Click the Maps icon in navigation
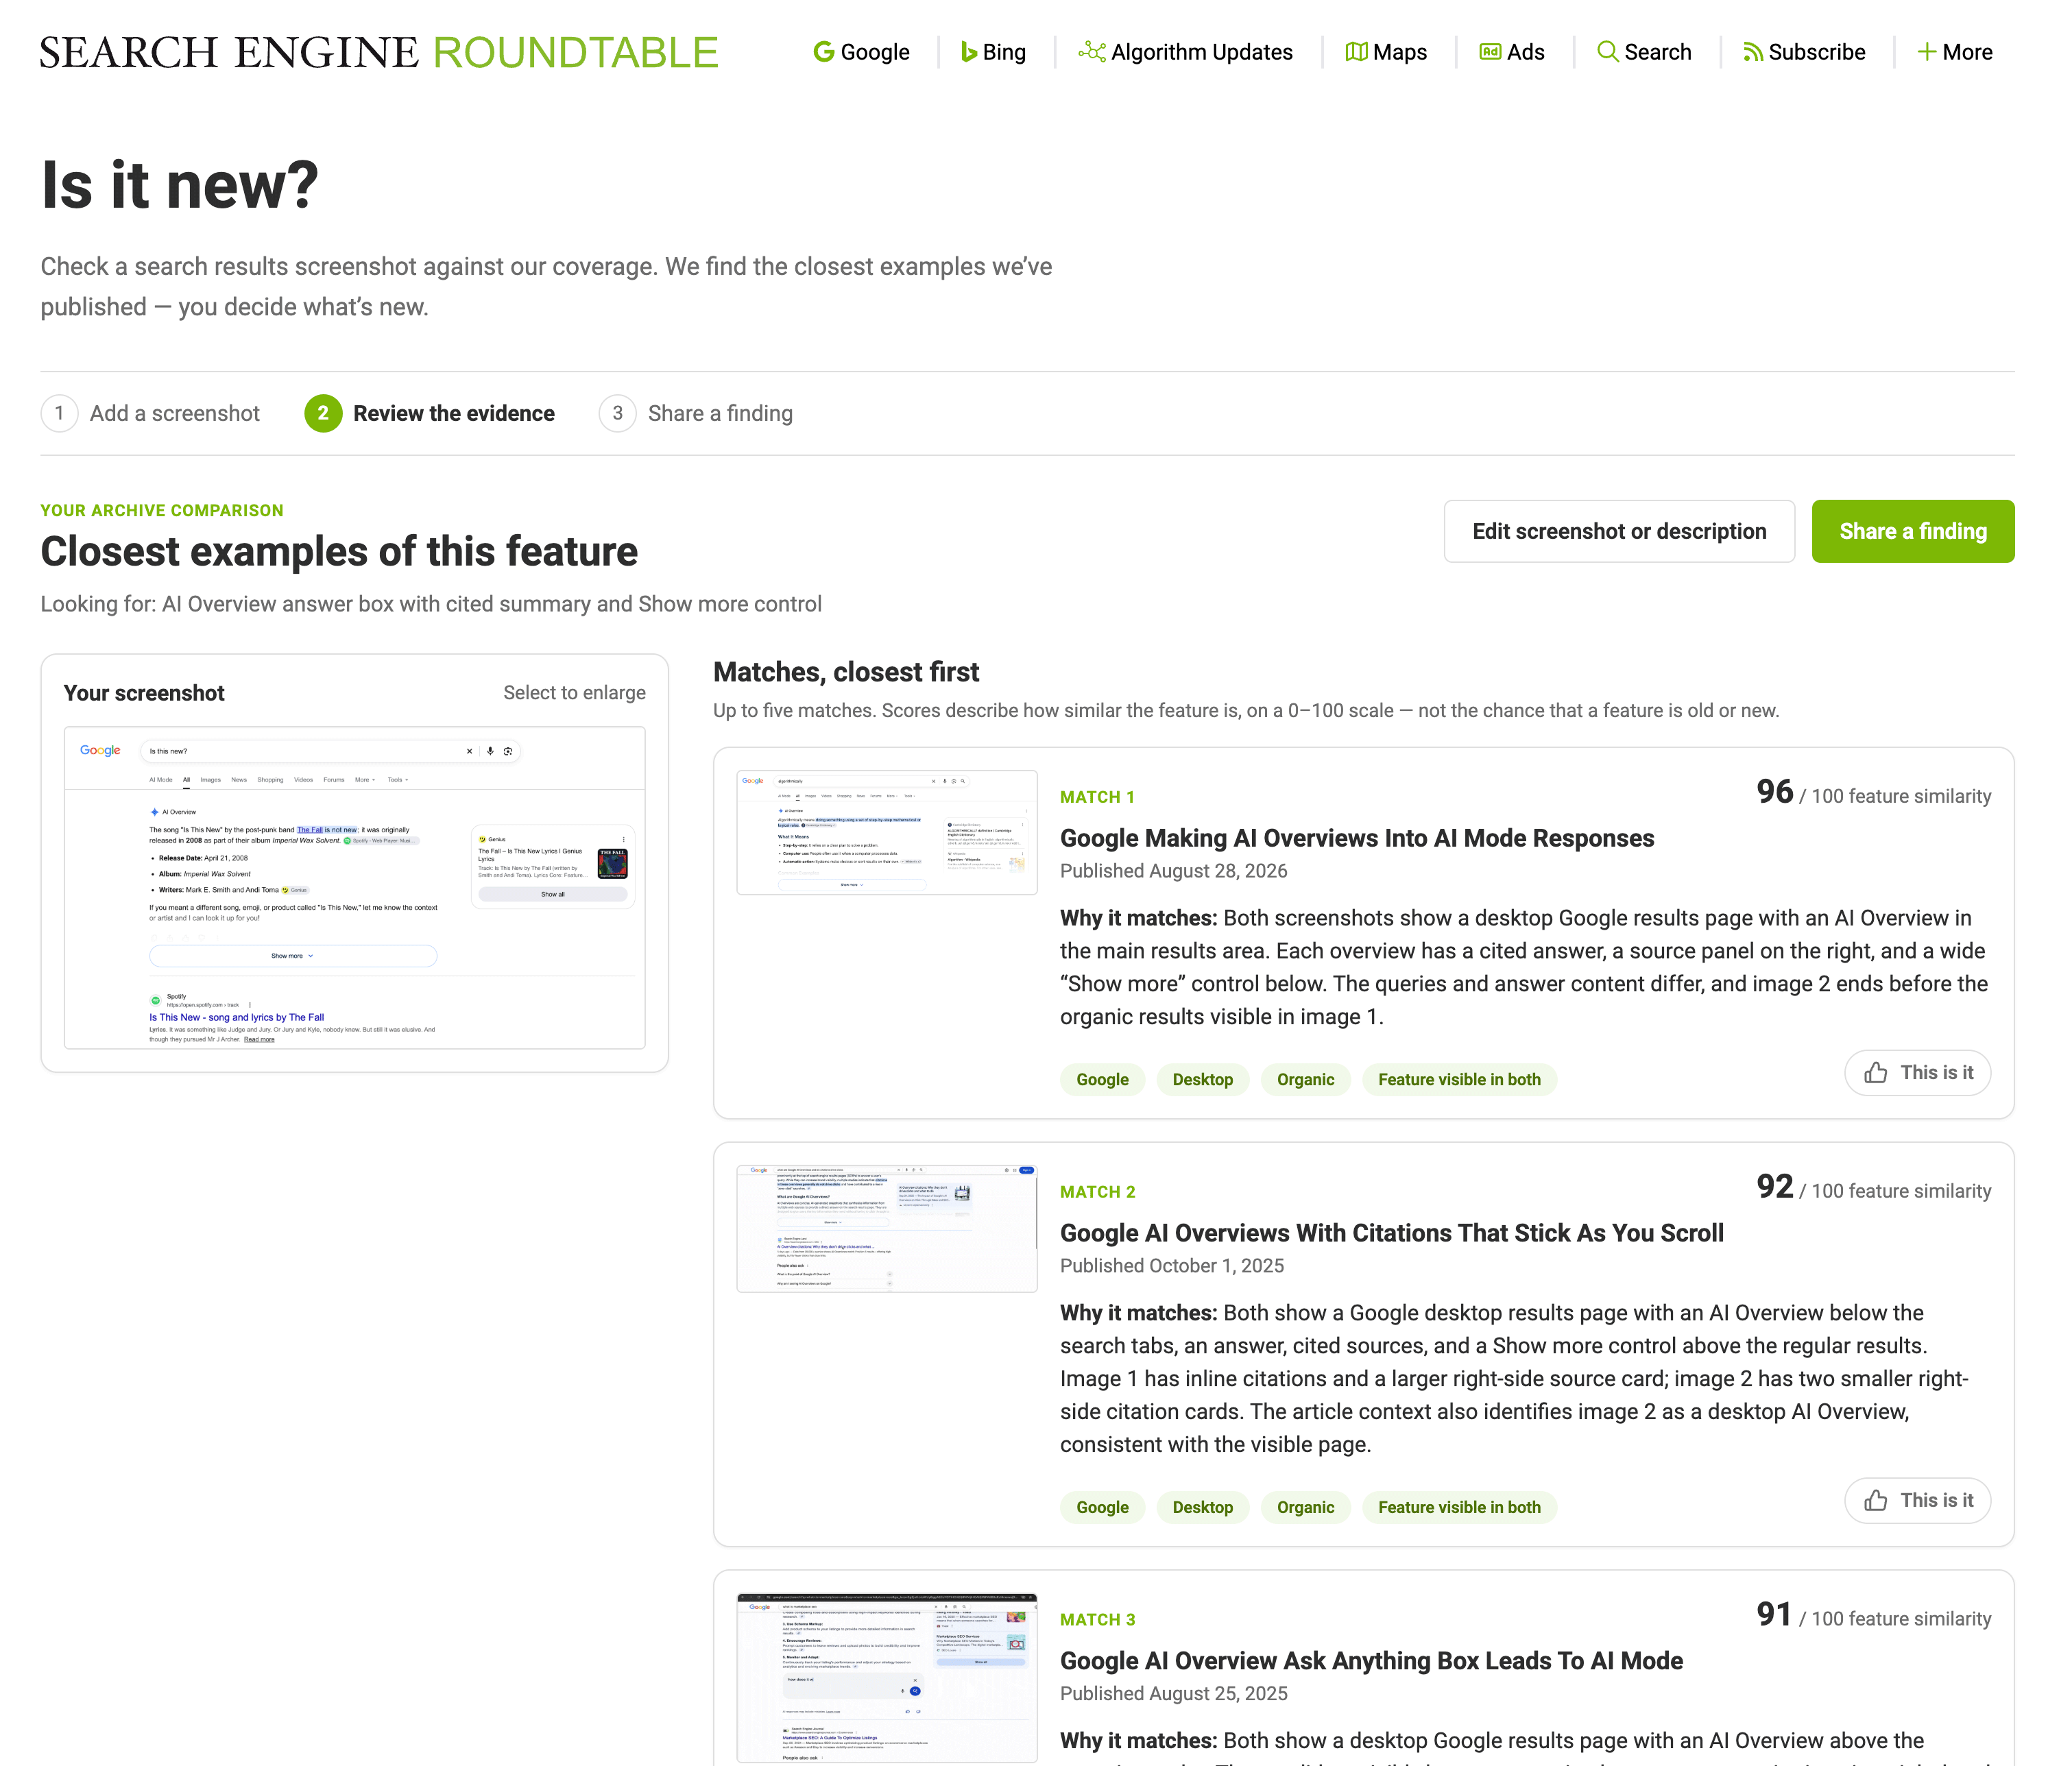This screenshot has width=2072, height=1766. click(1356, 52)
